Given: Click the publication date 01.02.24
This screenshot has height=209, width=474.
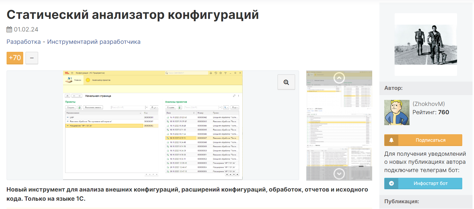Looking at the screenshot, I should [26, 29].
